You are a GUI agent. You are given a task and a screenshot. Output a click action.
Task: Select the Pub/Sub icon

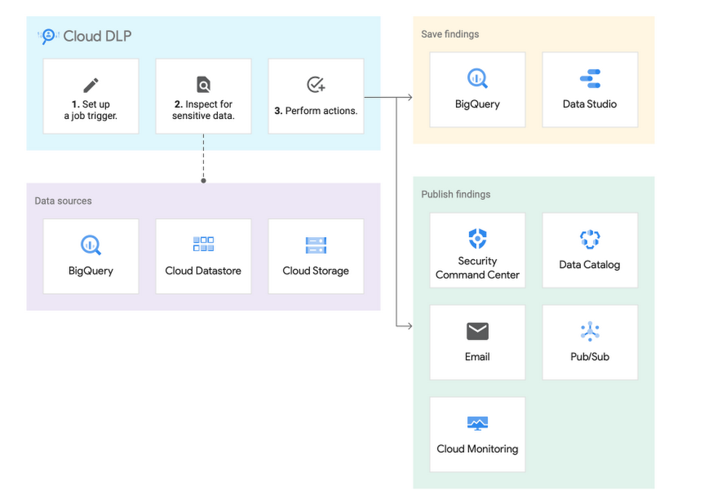click(590, 332)
